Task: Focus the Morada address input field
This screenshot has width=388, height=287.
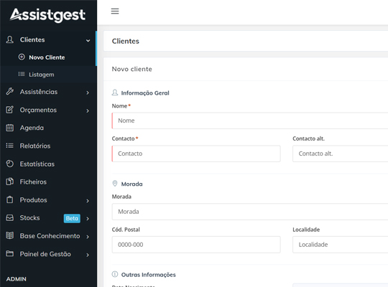Action: coord(250,212)
